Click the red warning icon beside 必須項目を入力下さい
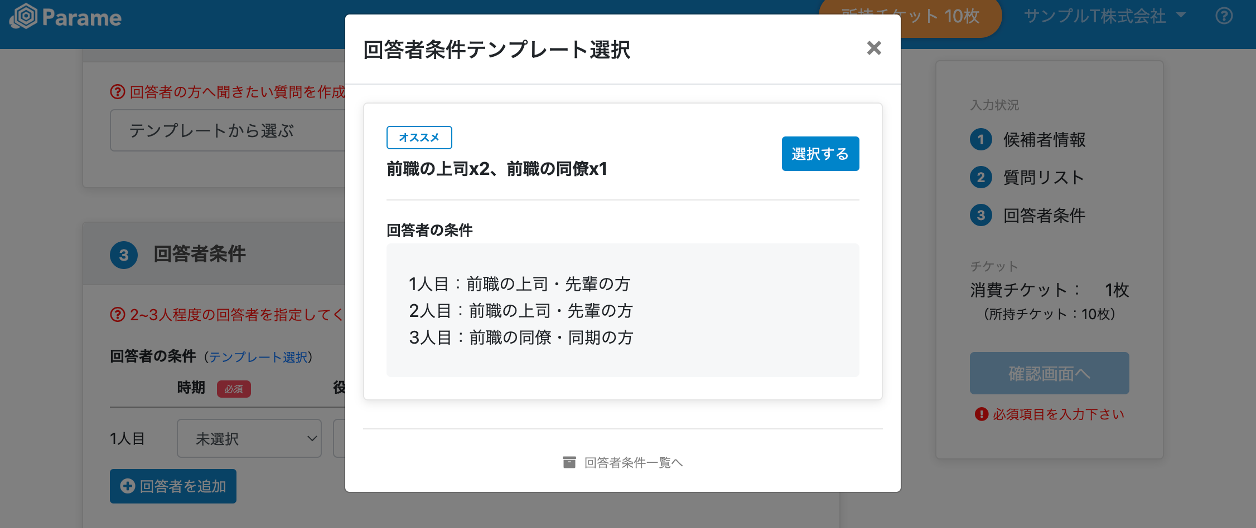The width and height of the screenshot is (1256, 528). click(x=981, y=414)
